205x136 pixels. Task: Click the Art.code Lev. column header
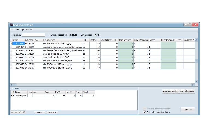pyautogui.click(x=34, y=40)
